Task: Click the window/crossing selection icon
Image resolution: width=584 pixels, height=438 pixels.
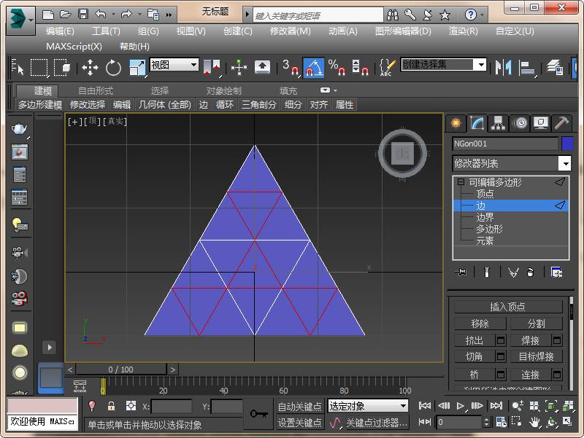Action: click(62, 67)
